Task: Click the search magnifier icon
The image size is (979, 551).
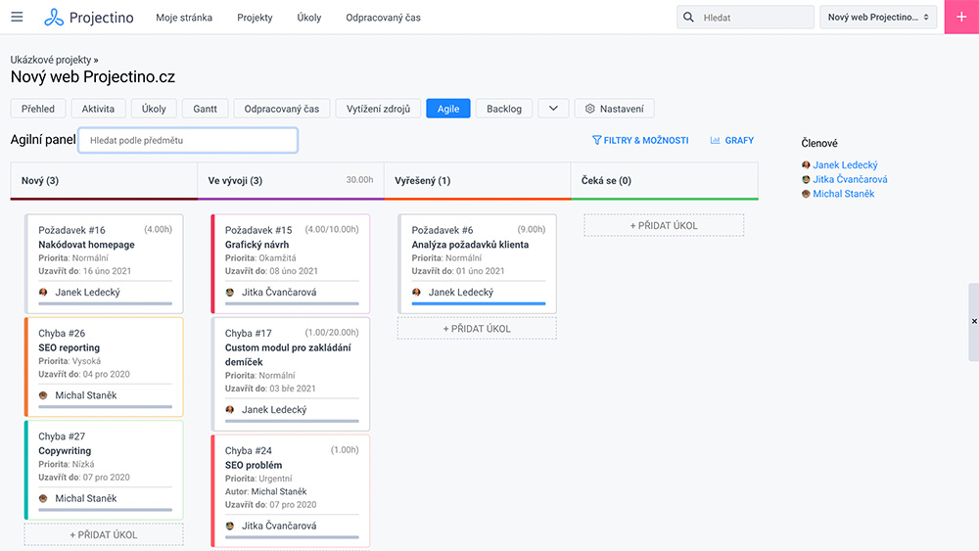Action: pyautogui.click(x=688, y=18)
